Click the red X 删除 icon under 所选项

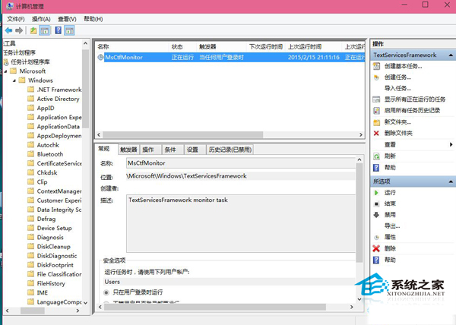[x=376, y=248]
